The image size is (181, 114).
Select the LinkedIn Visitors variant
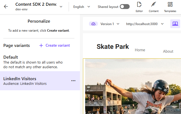[x=40, y=81]
